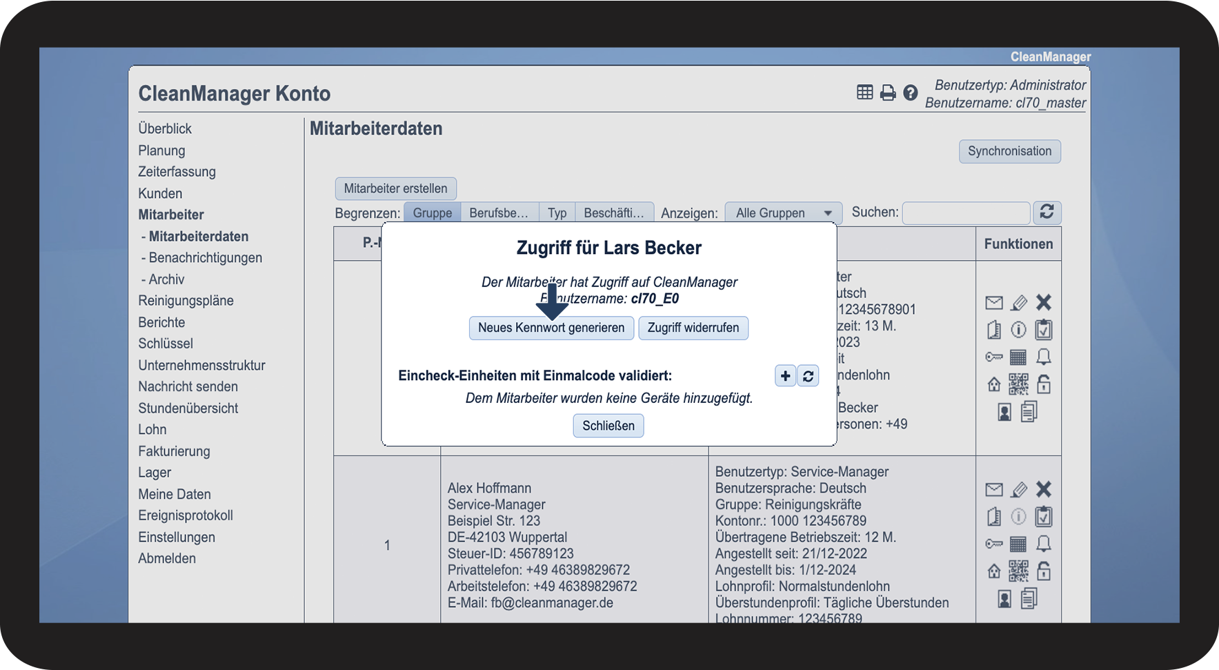The image size is (1219, 670).
Task: Open Planung in the sidebar
Action: (x=161, y=150)
